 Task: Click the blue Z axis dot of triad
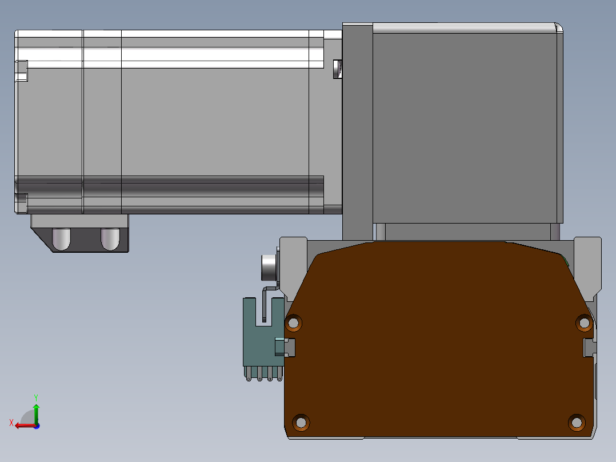[x=37, y=426]
